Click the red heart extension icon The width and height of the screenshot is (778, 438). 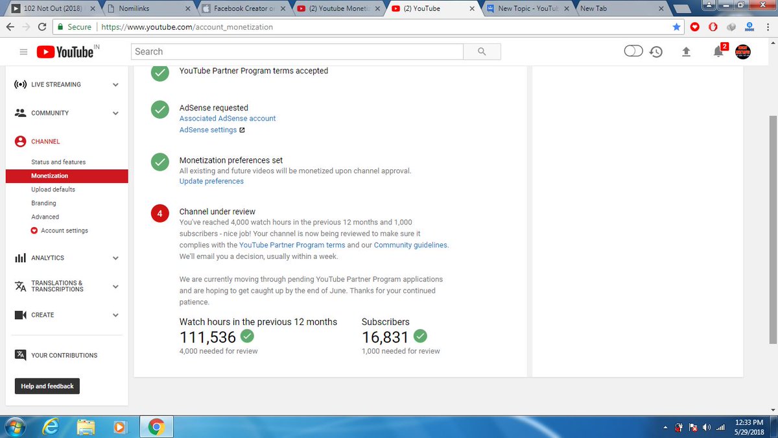tap(695, 27)
